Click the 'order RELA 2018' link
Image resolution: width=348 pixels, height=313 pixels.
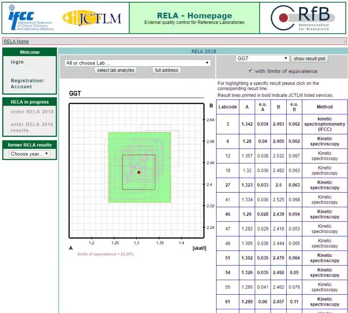point(32,112)
